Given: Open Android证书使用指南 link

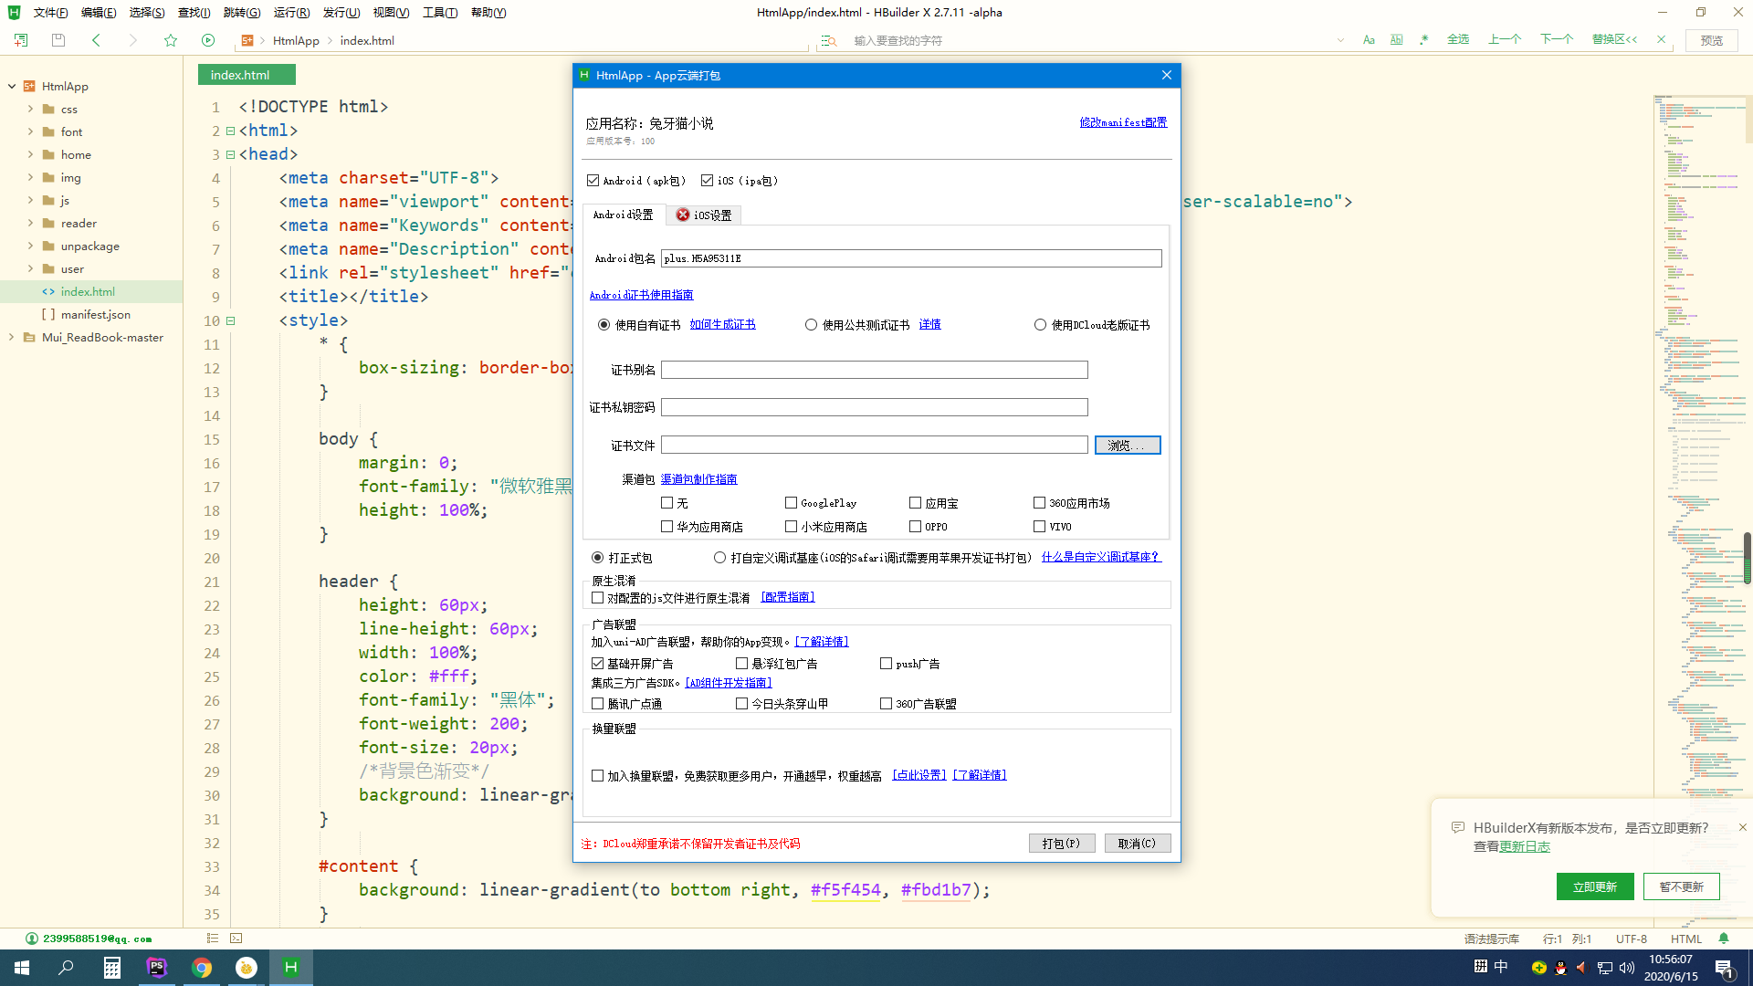Looking at the screenshot, I should point(641,295).
